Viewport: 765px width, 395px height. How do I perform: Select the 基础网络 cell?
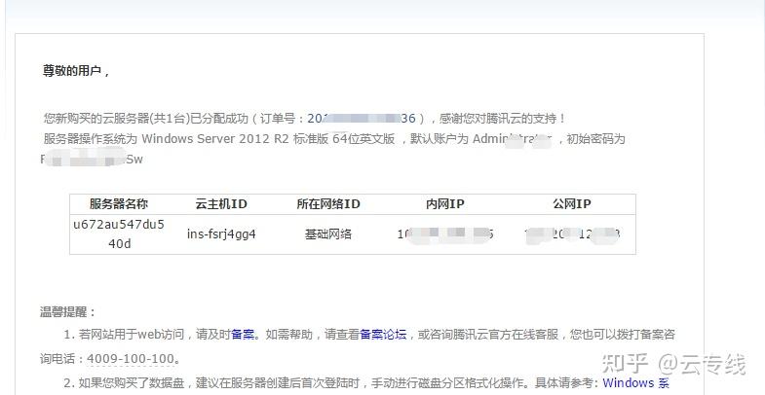(x=328, y=234)
